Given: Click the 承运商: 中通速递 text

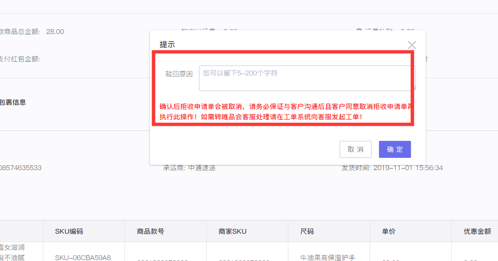Looking at the screenshot, I should click(x=189, y=168).
